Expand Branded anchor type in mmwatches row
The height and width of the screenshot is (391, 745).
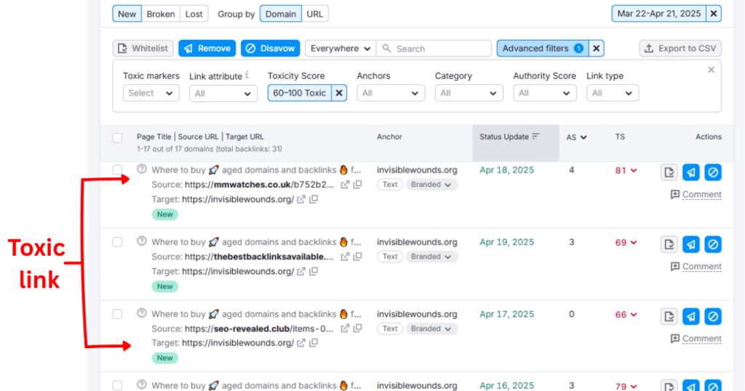(431, 185)
